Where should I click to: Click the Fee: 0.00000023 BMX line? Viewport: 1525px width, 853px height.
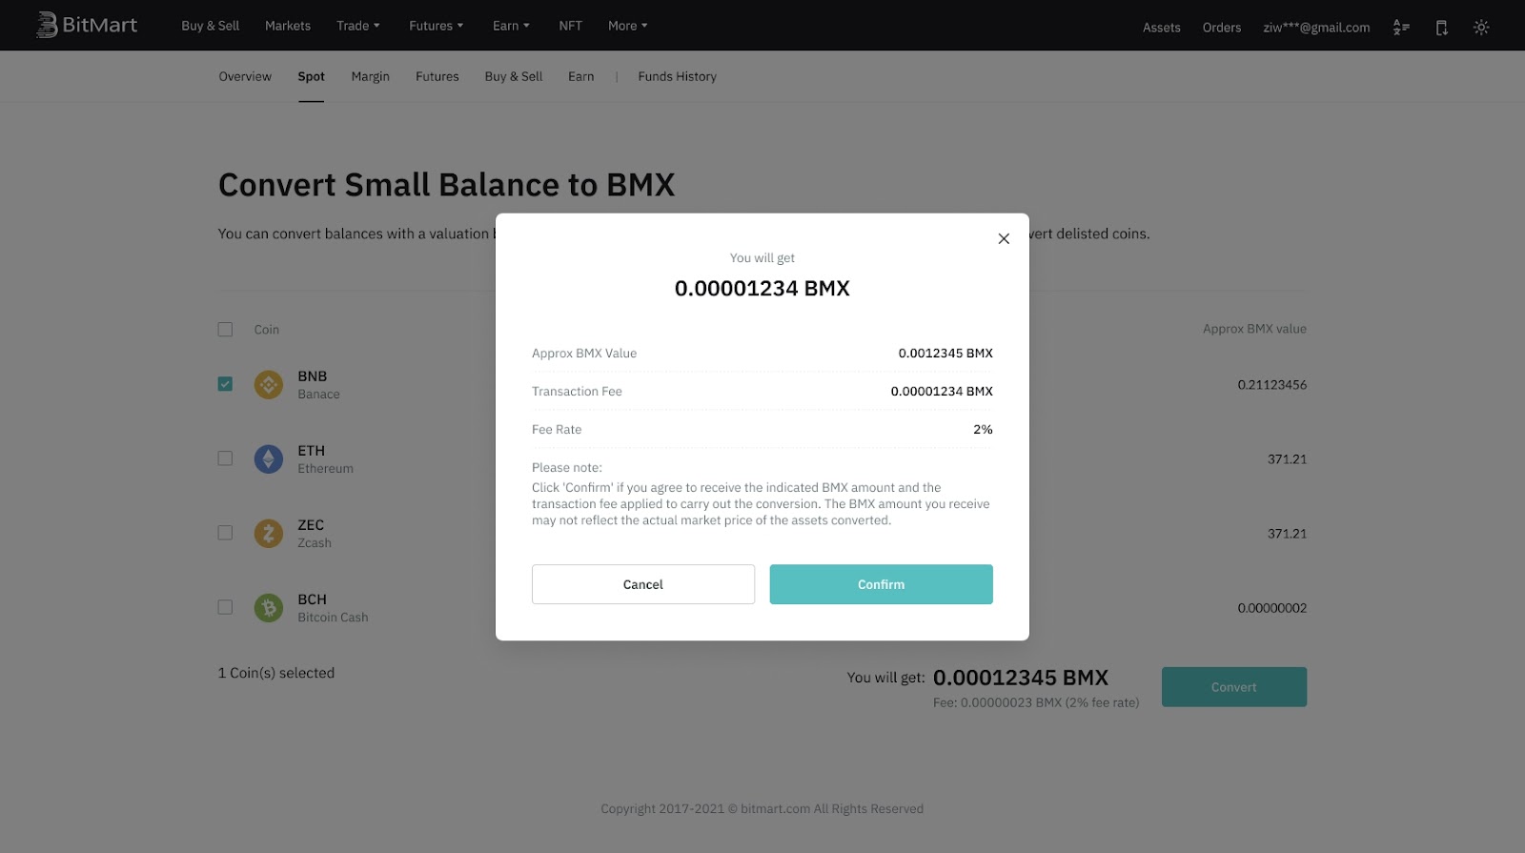point(1036,703)
